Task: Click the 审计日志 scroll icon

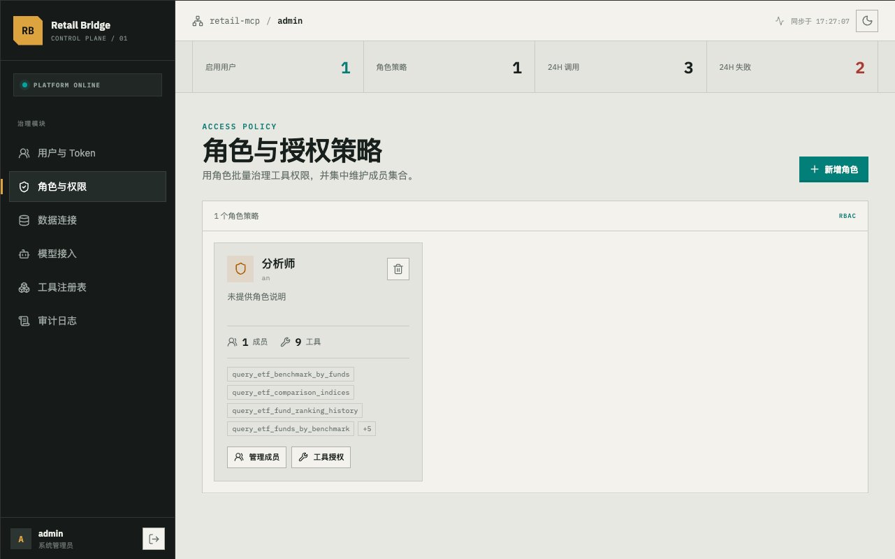Action: point(24,321)
